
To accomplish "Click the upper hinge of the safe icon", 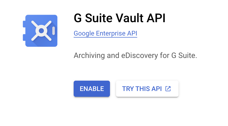I will 24,24.
